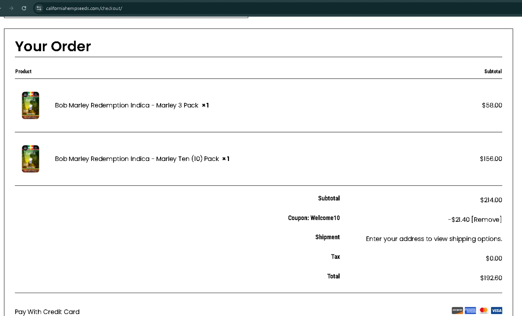Image resolution: width=522 pixels, height=316 pixels.
Task: Click the Subtotal row label in totals
Action: pyautogui.click(x=329, y=198)
